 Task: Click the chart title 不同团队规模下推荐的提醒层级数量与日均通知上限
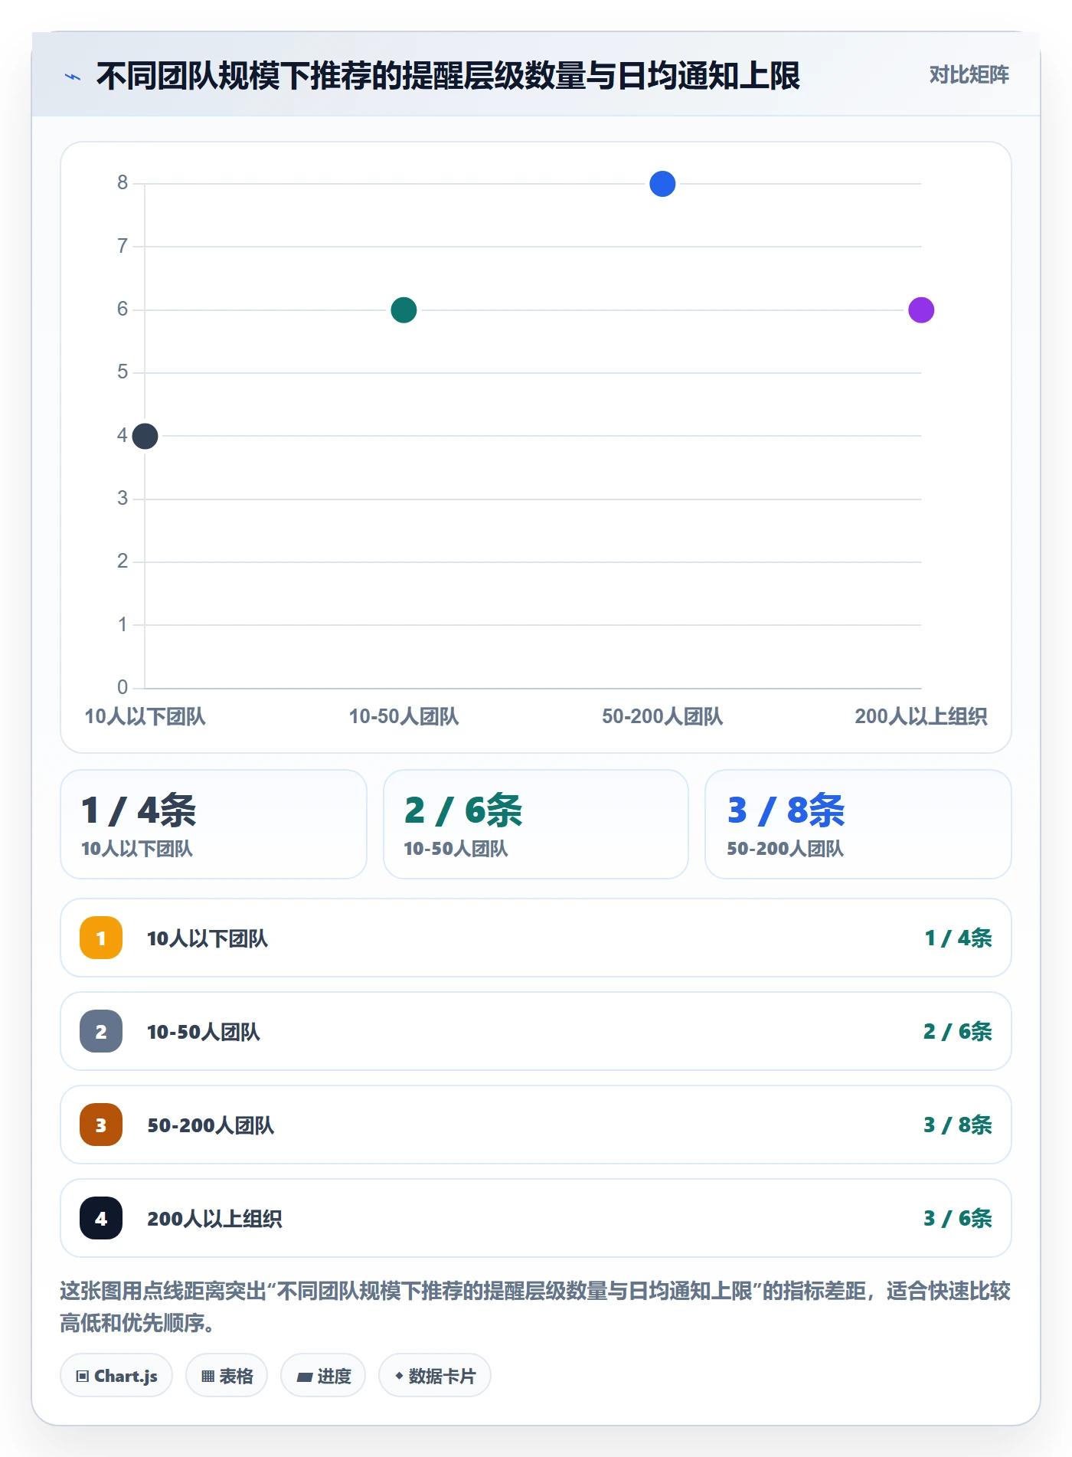(448, 76)
